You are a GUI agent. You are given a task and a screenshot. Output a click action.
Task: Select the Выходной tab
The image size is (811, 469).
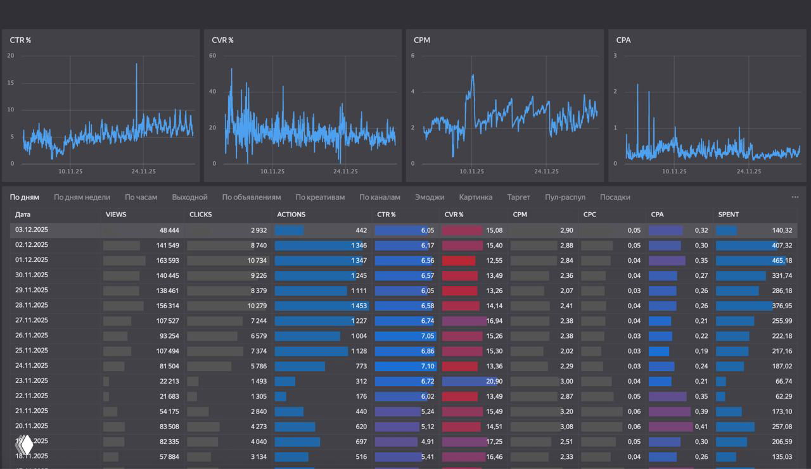coord(189,197)
